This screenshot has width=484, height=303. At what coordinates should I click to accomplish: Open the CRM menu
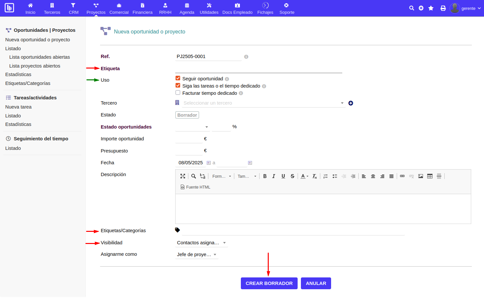click(74, 8)
